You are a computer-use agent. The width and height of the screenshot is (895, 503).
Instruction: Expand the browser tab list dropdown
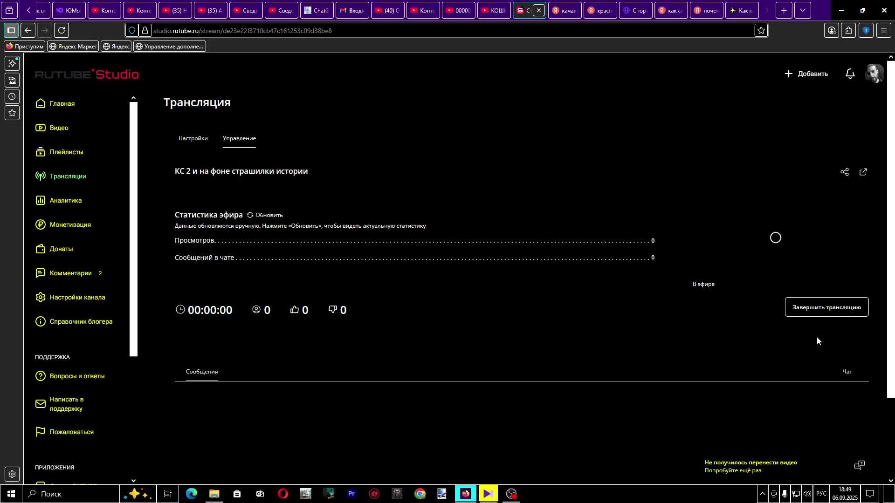pyautogui.click(x=802, y=10)
